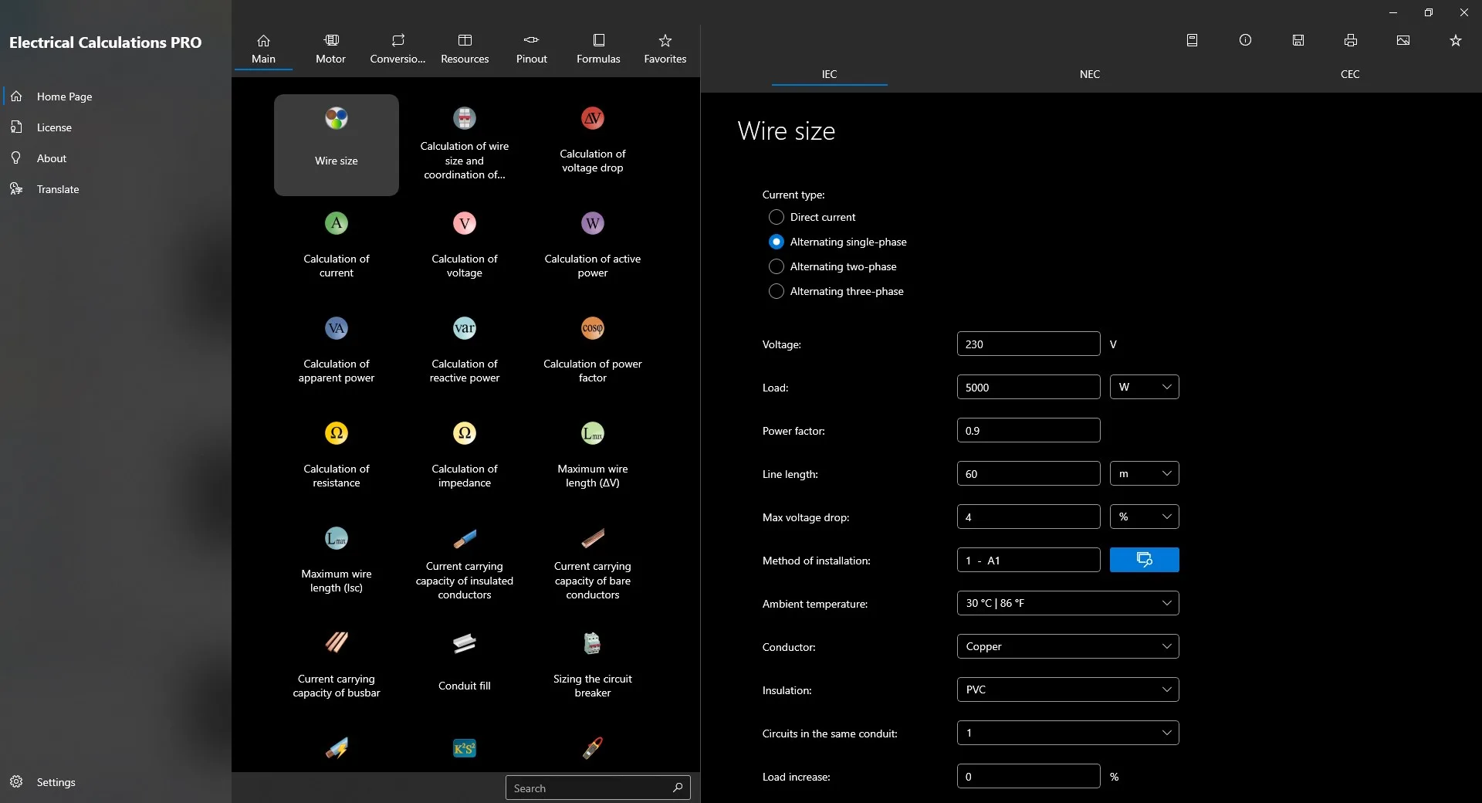
Task: Open About in the sidebar
Action: pyautogui.click(x=116, y=158)
